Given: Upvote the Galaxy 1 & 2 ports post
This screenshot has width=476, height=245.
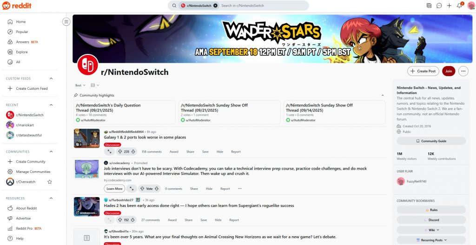Looking at the screenshot, I should (x=120, y=152).
